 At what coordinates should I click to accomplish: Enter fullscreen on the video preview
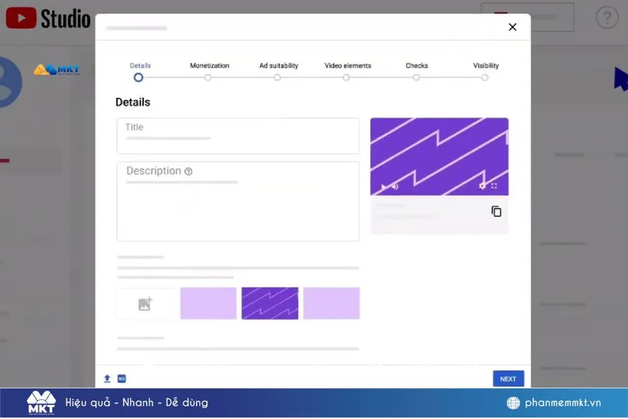coord(494,186)
